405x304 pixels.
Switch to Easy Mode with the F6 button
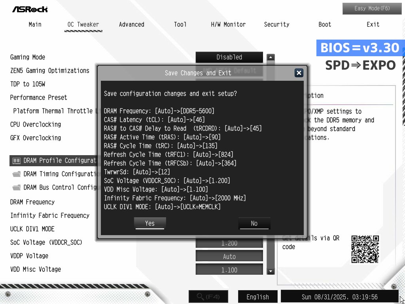372,8
